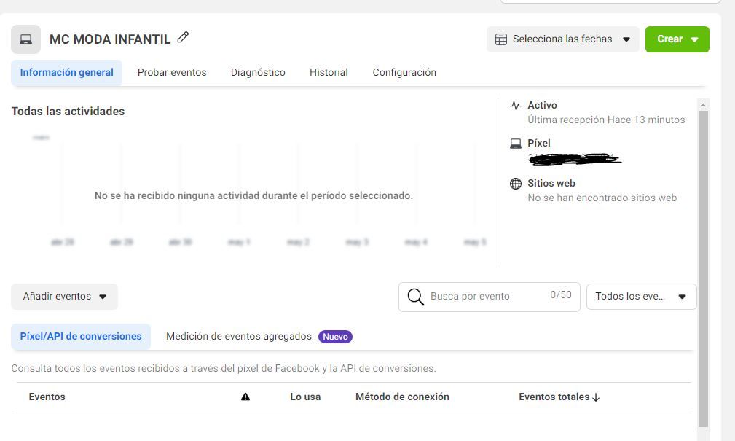
Task: Sort by the Eventos totales arrow
Action: pos(596,397)
